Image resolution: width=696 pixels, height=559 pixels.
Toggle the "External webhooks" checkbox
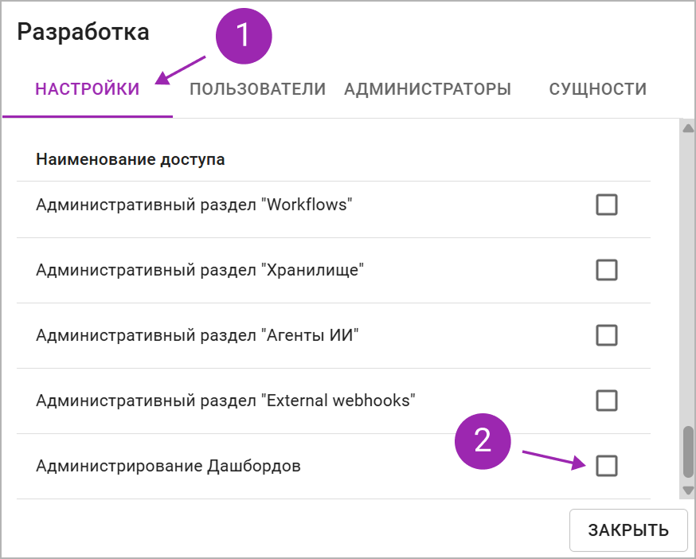(x=606, y=401)
